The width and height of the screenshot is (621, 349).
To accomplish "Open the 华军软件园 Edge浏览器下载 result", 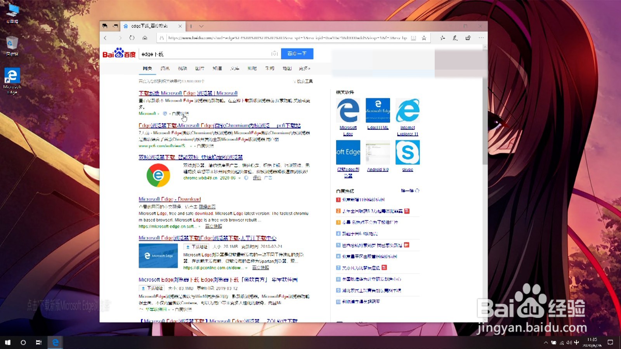I will (x=218, y=280).
